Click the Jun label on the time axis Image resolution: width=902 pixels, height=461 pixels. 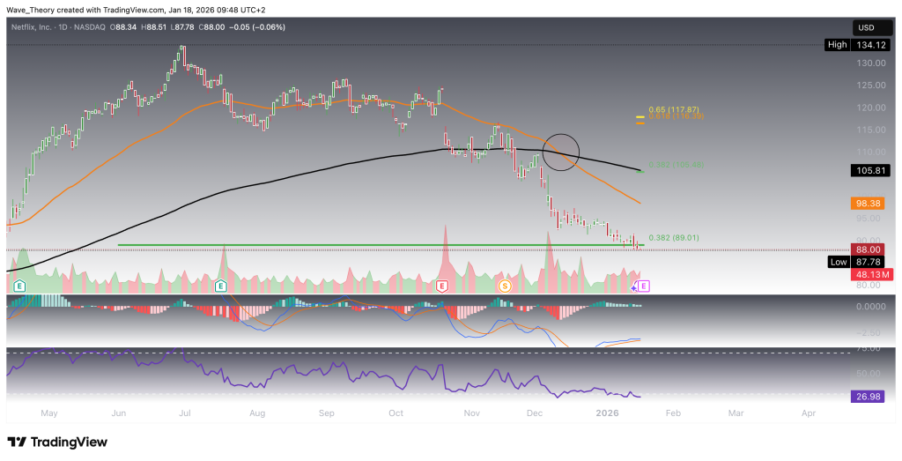119,413
